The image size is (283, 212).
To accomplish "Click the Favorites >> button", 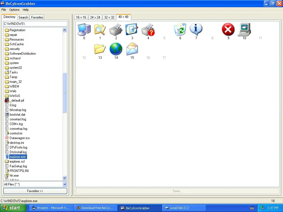I will coord(35,191).
